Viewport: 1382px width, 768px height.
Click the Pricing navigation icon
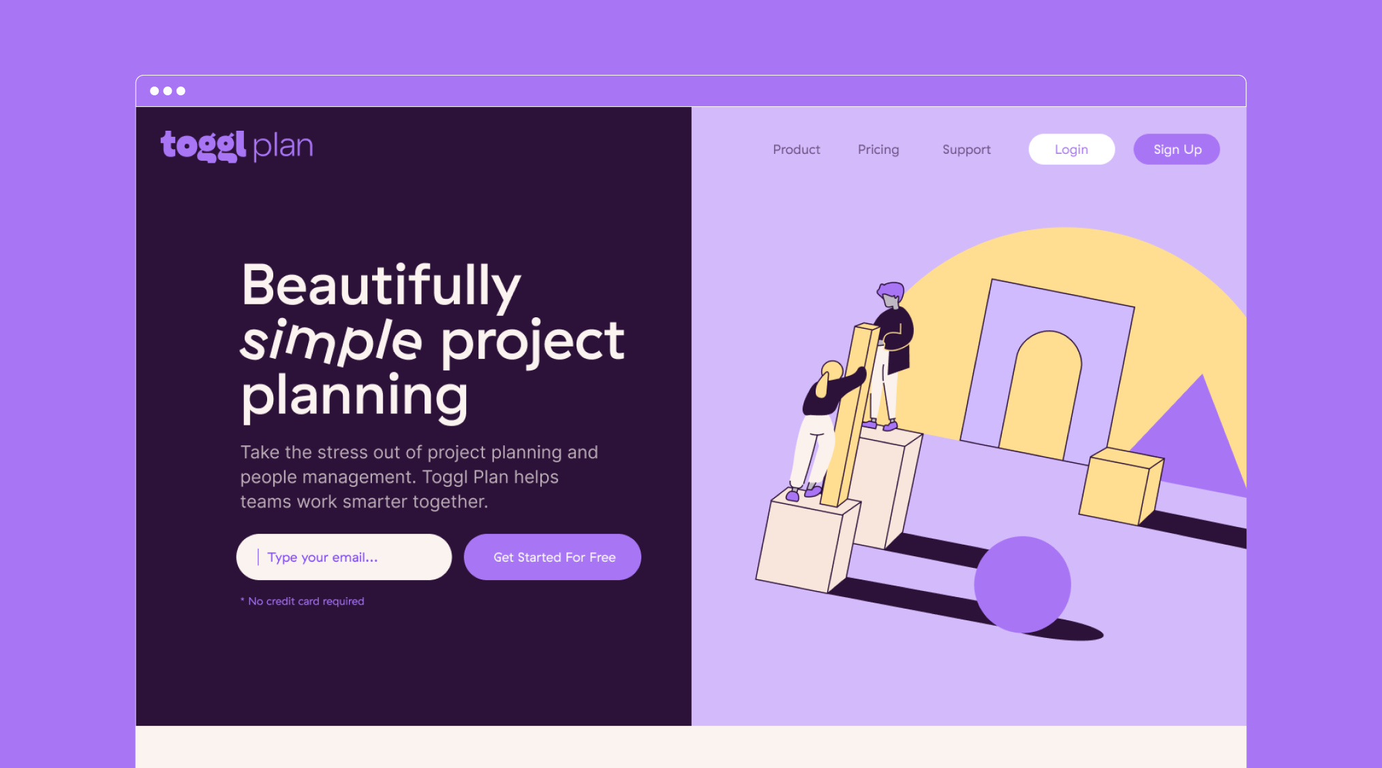878,149
